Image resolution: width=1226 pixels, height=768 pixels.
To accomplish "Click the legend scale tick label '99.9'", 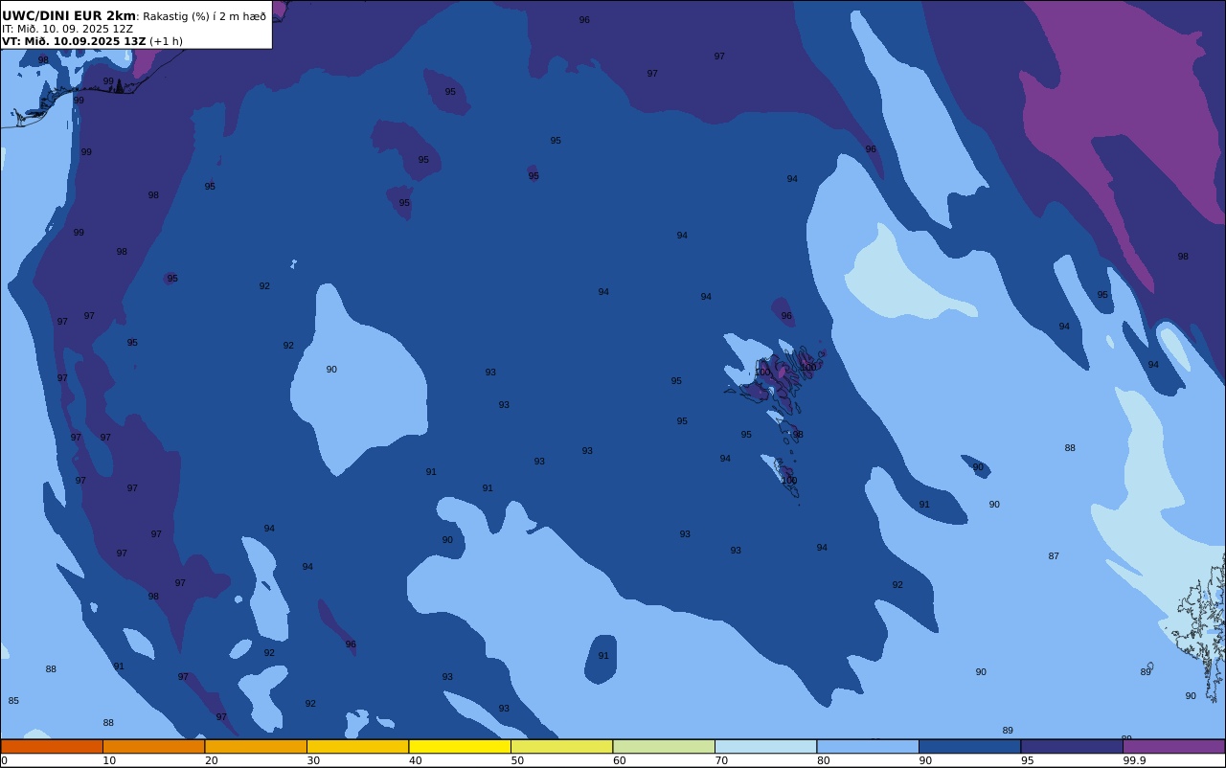I will pyautogui.click(x=1134, y=760).
